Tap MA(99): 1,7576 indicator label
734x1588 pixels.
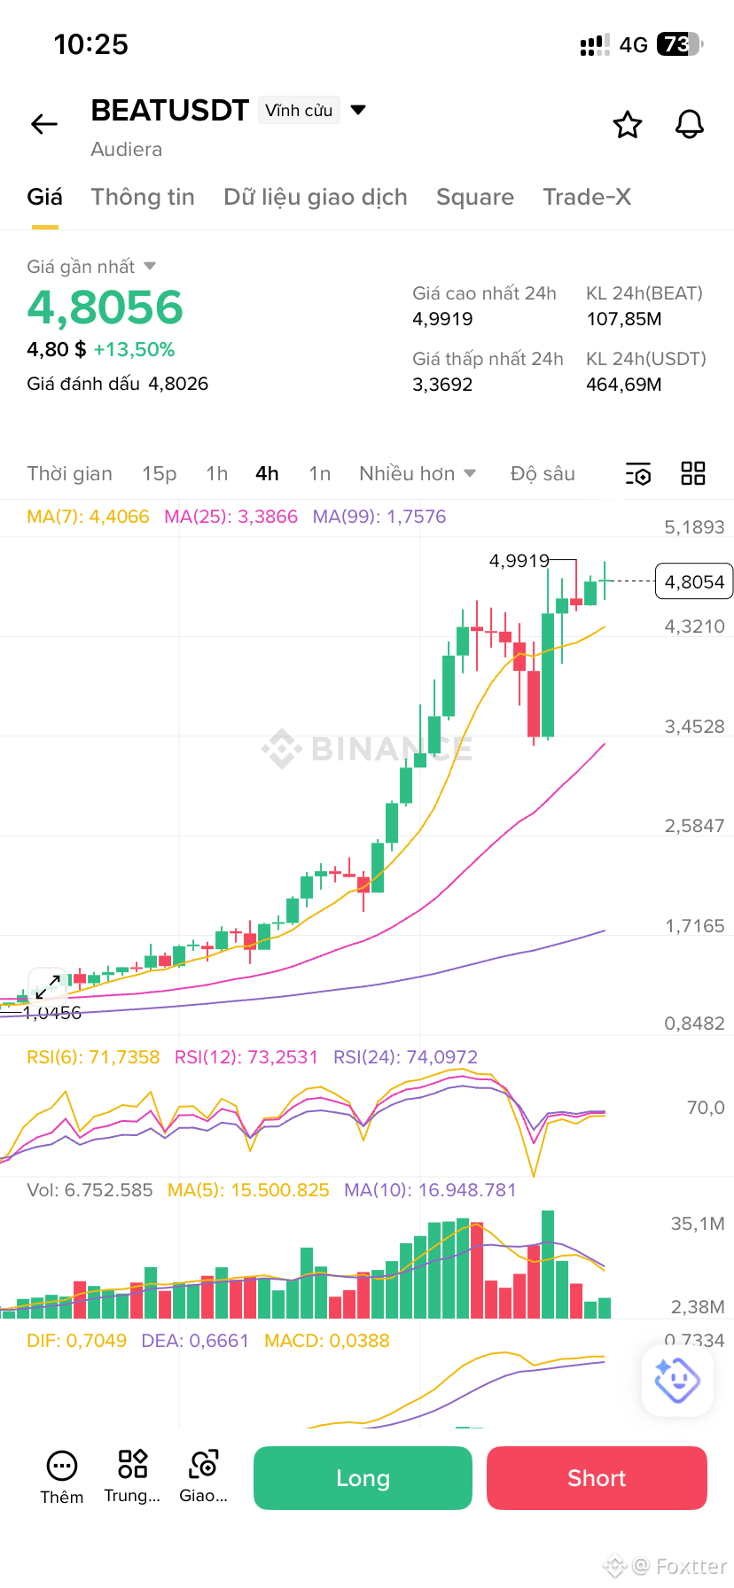[379, 517]
